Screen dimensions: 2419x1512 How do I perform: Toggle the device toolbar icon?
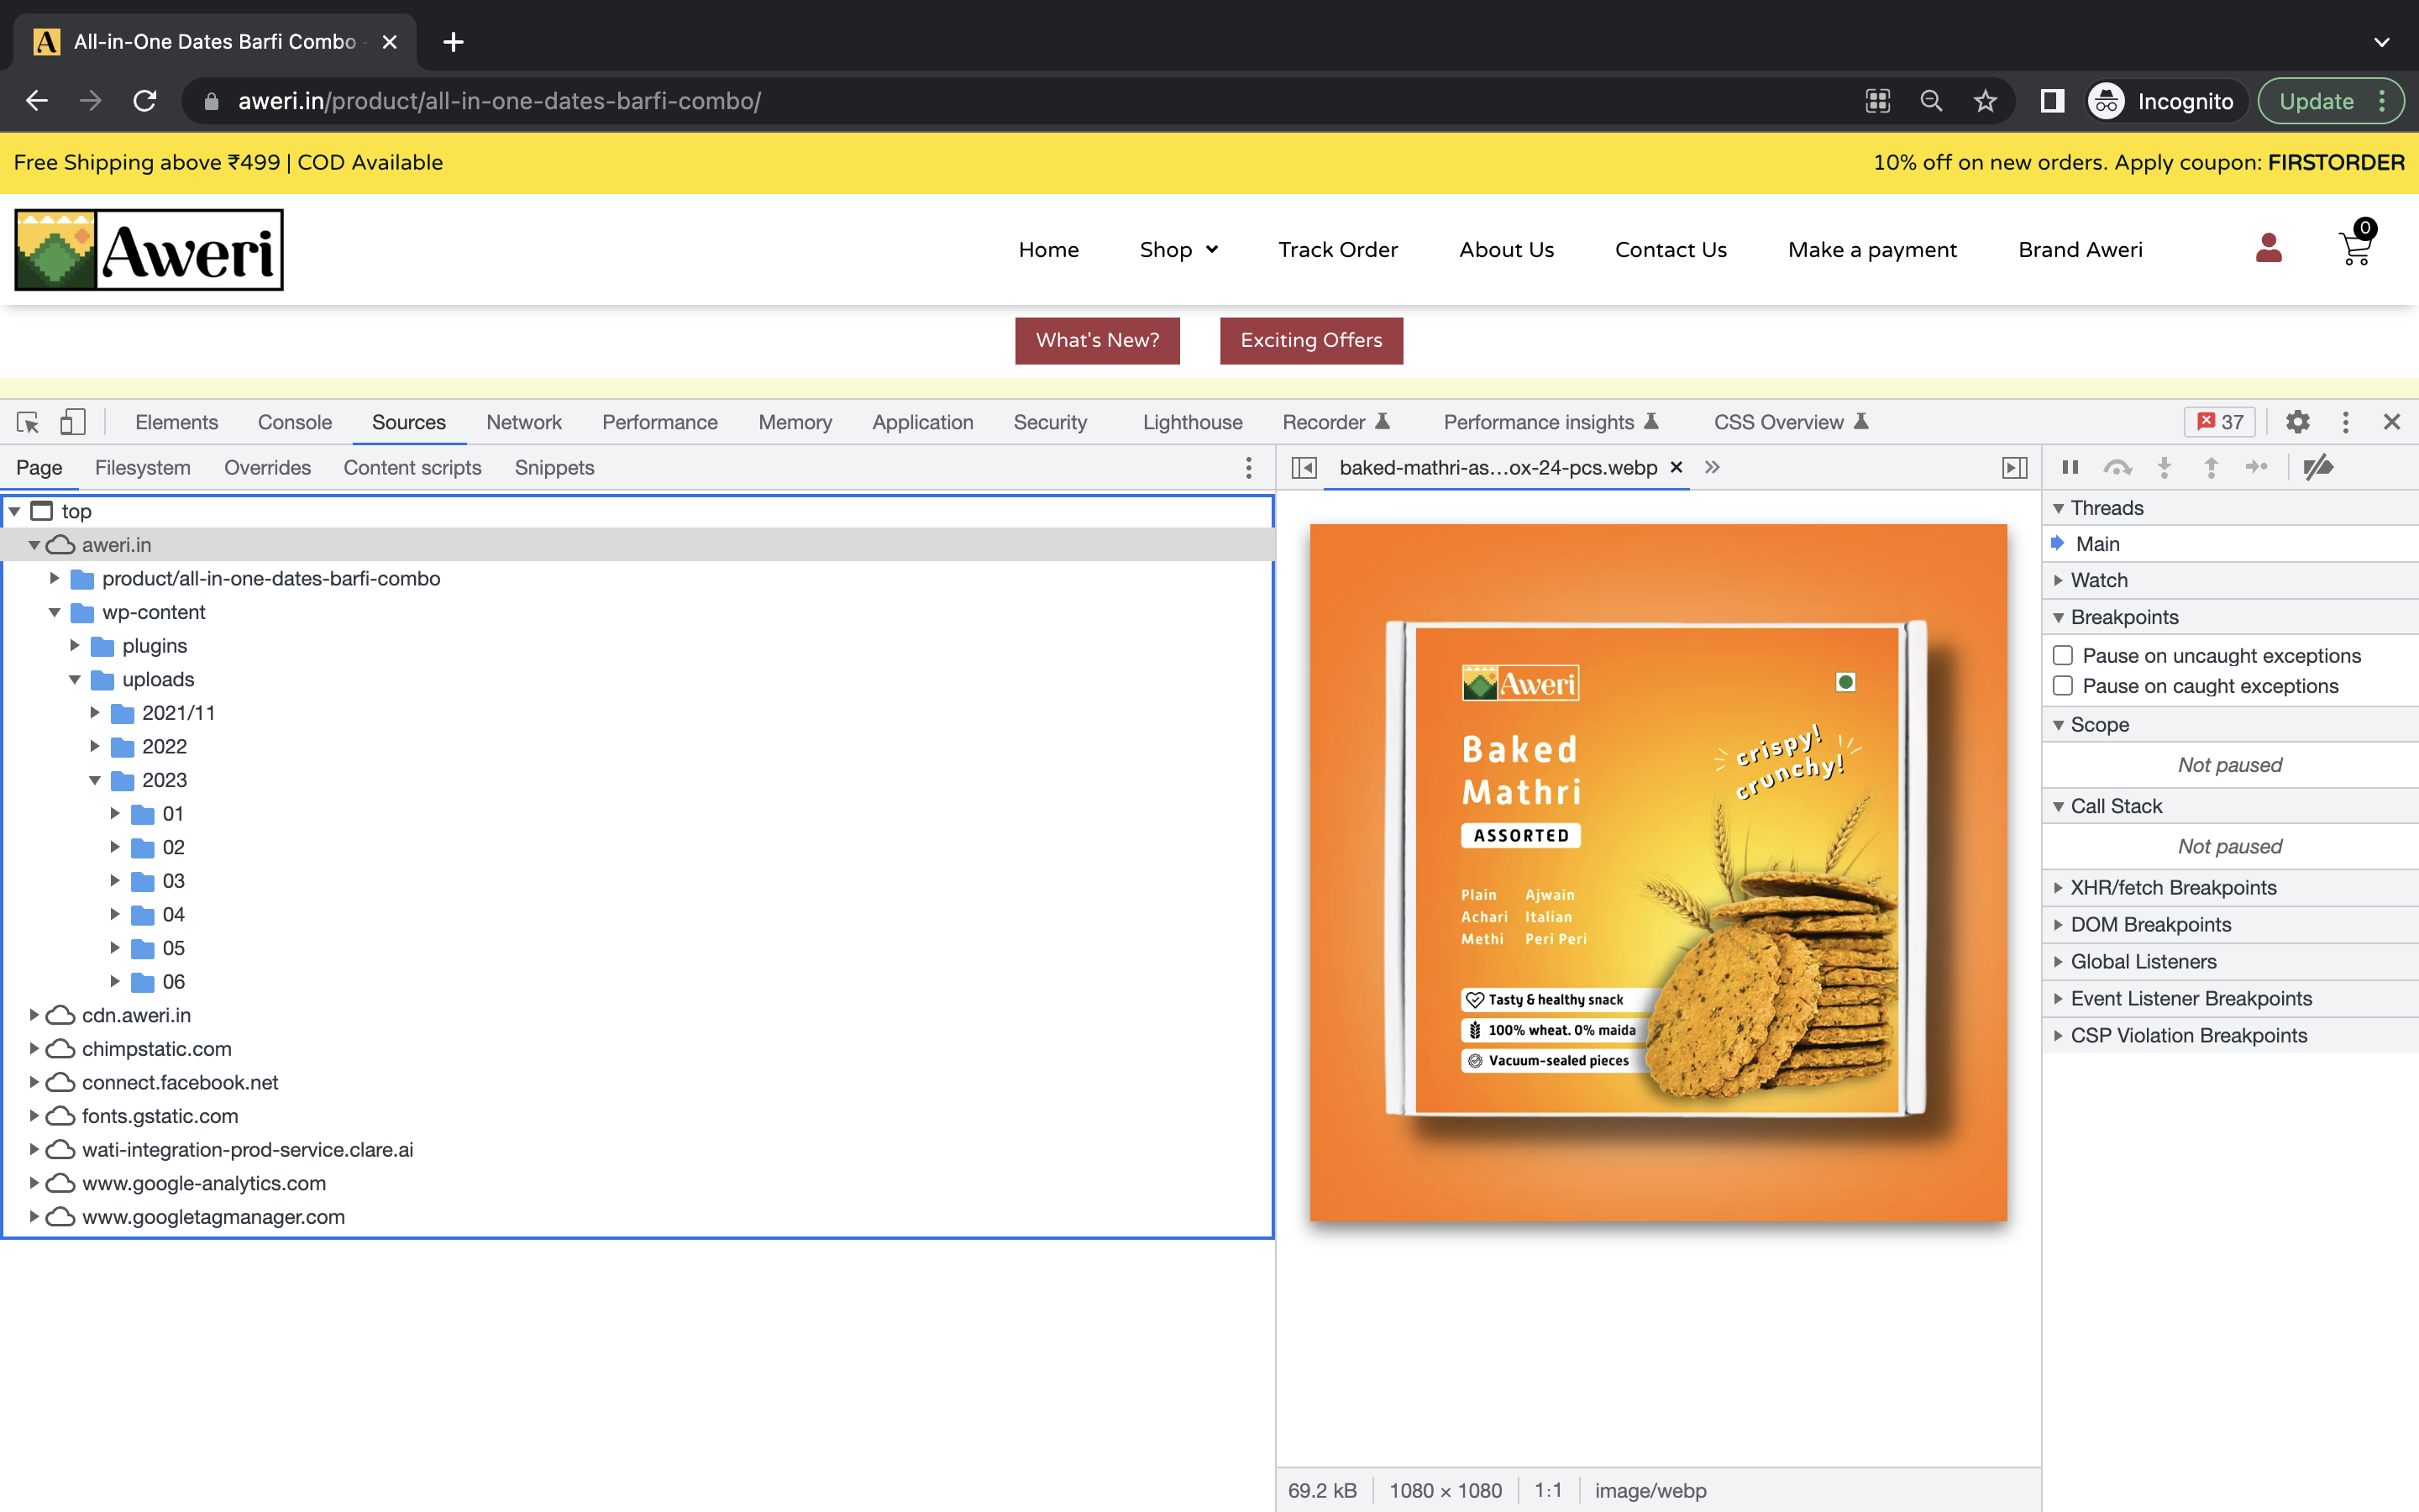tap(73, 422)
